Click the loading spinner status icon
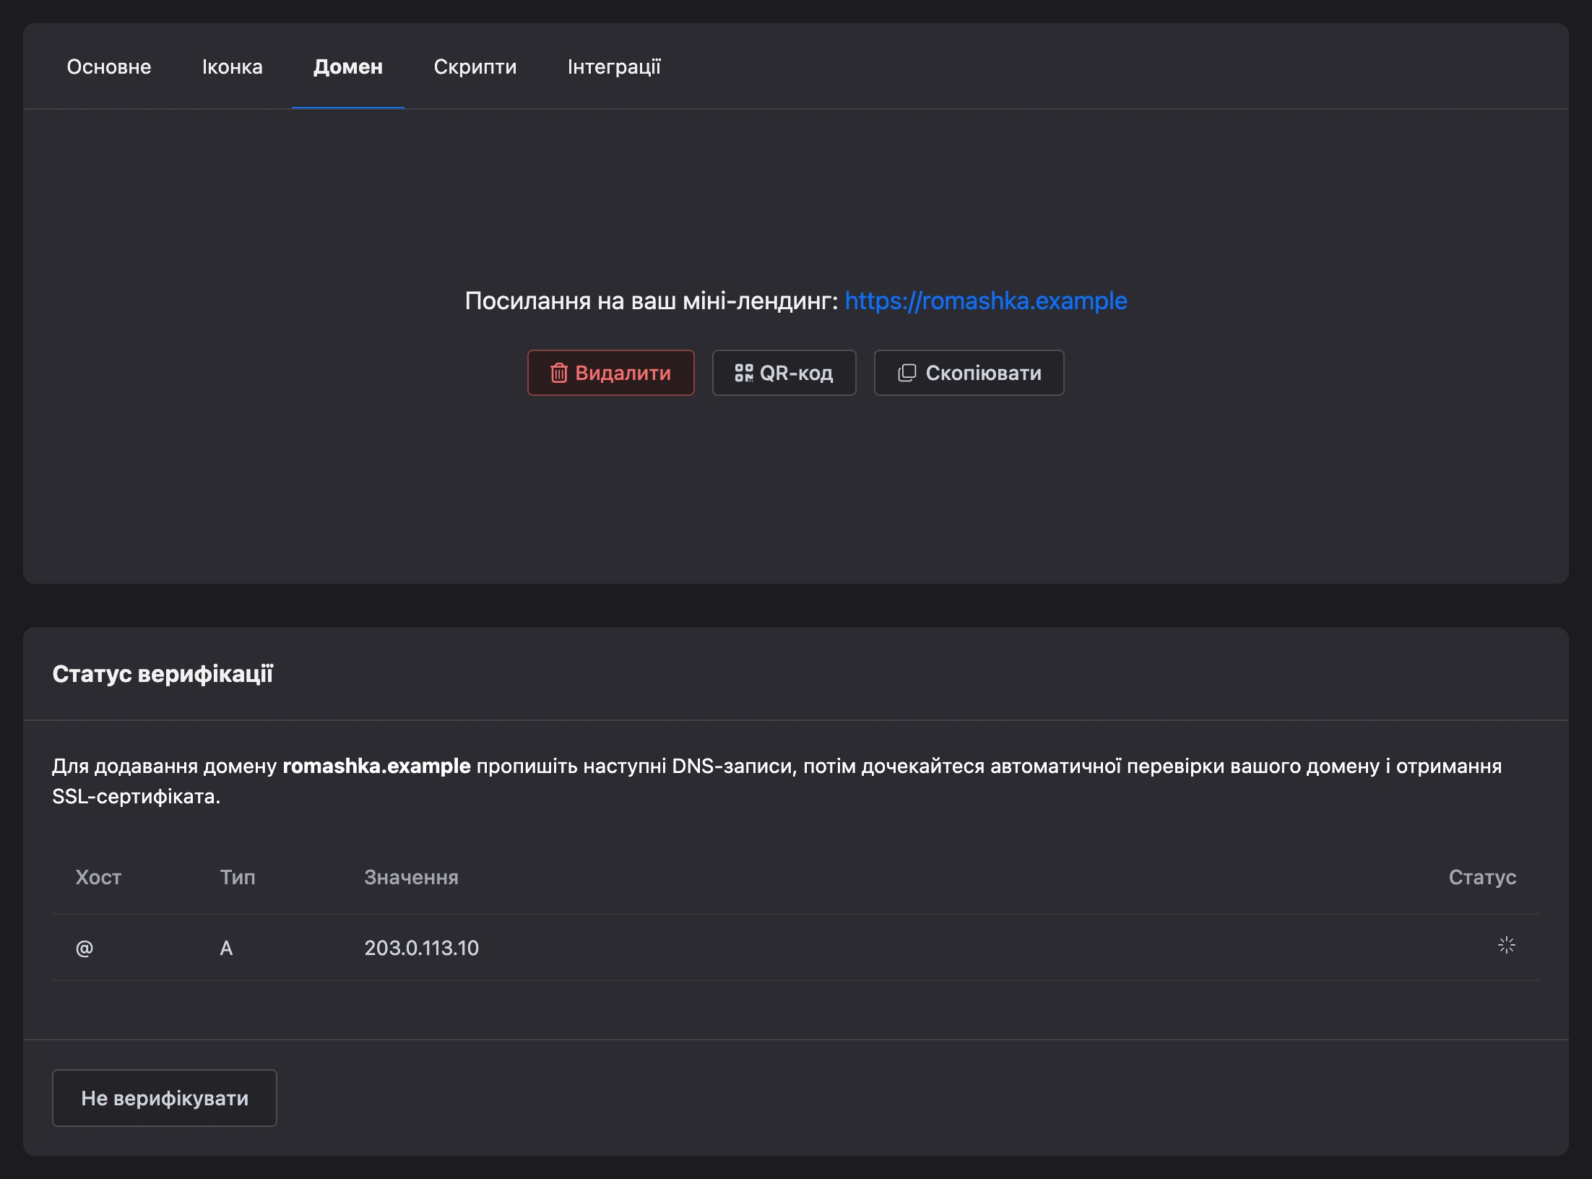 [1507, 945]
